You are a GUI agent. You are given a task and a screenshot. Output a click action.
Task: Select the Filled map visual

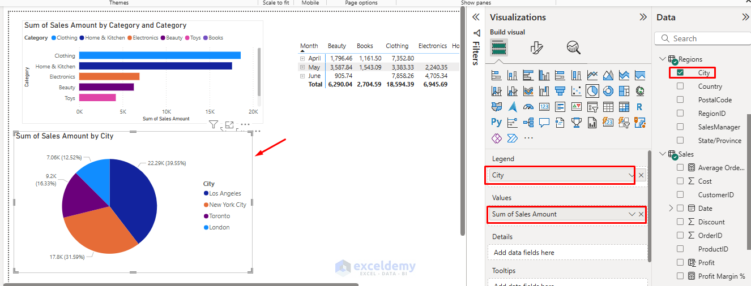tap(497, 106)
